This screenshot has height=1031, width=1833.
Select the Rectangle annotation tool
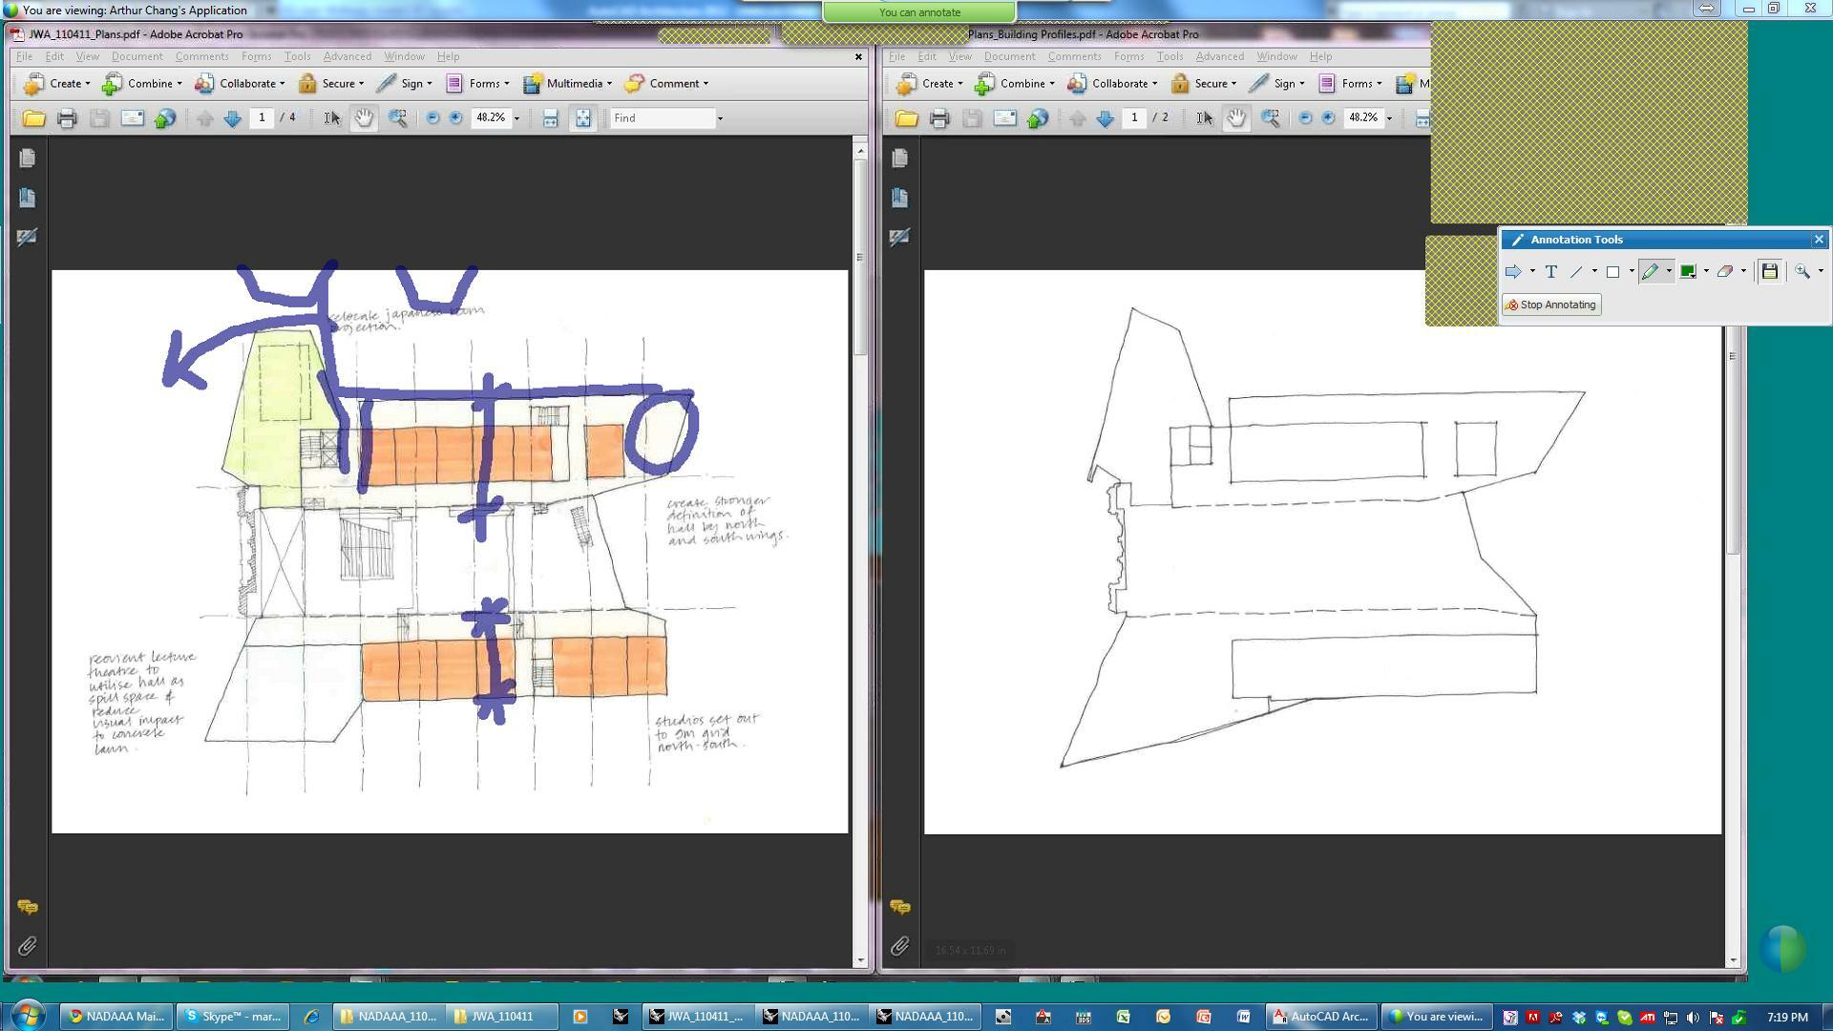tap(1612, 272)
